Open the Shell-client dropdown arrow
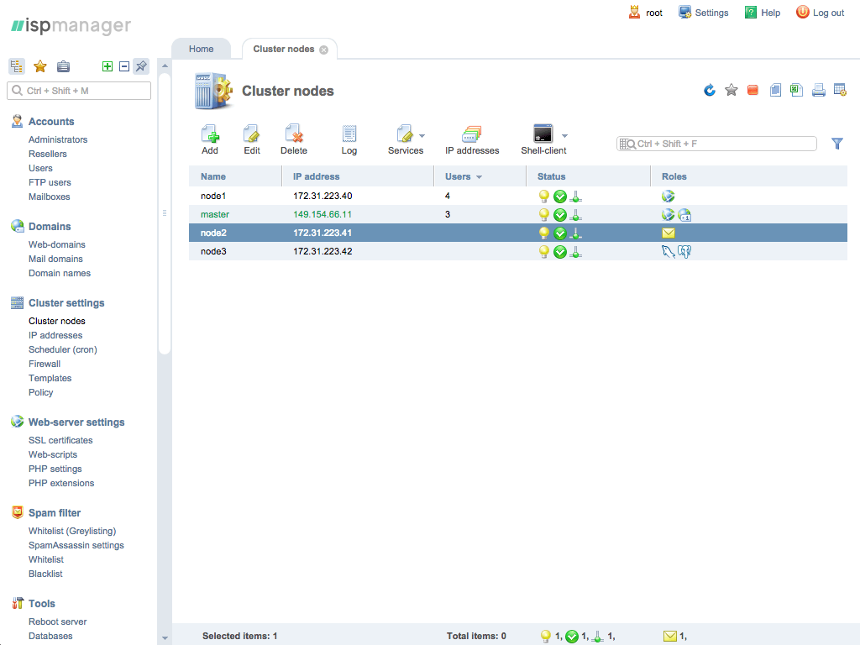 click(x=564, y=135)
